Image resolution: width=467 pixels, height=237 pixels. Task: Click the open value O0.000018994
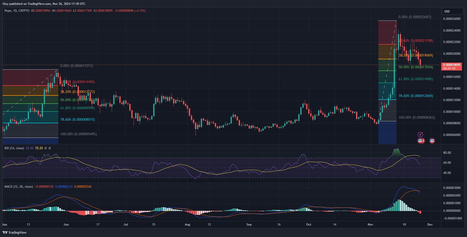point(41,11)
